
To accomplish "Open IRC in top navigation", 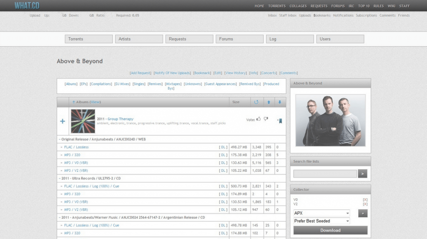I will point(351,6).
